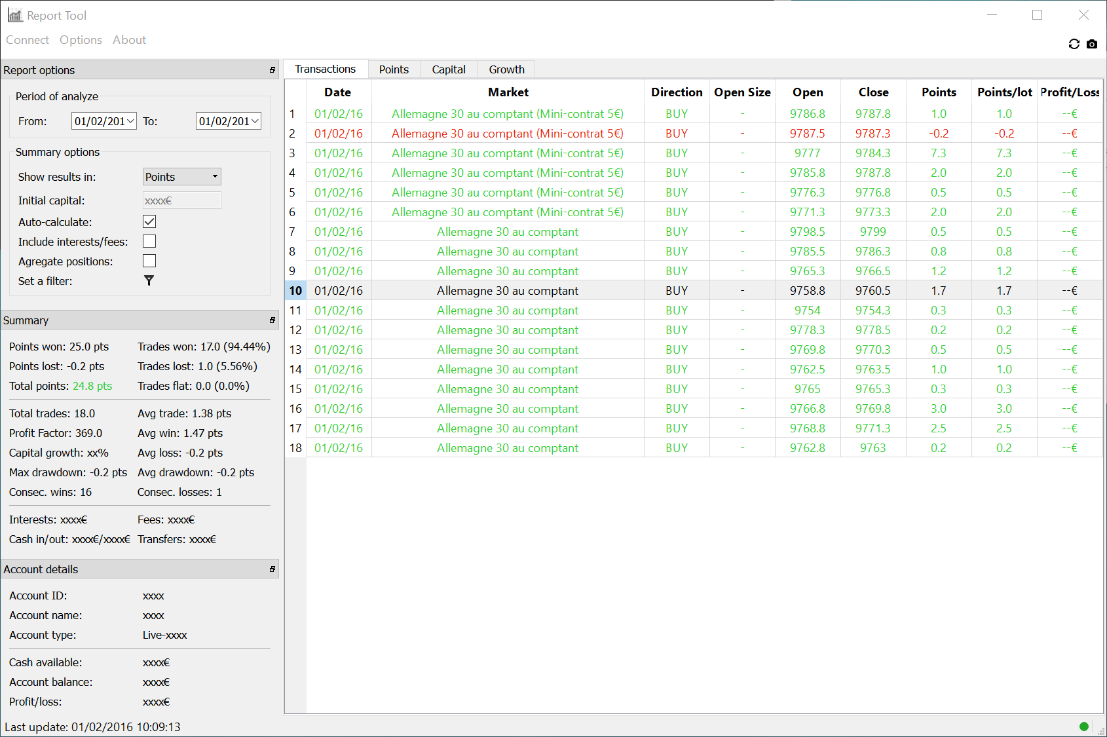Click the Report Tool app icon

(14, 15)
